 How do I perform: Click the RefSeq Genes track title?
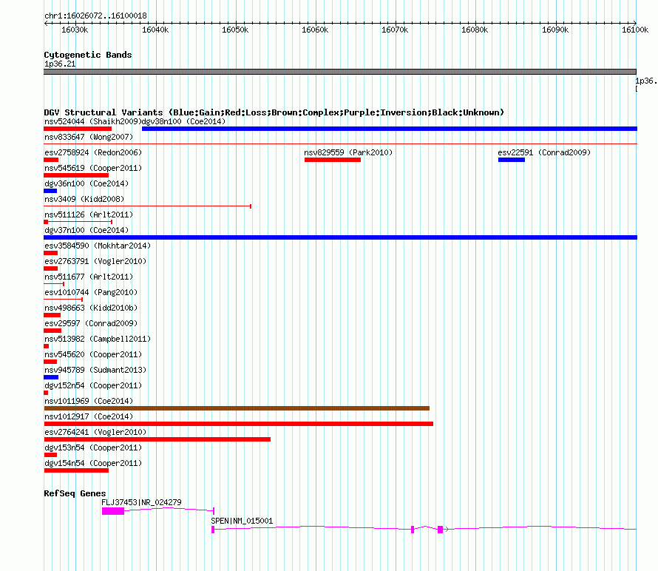pyautogui.click(x=75, y=493)
